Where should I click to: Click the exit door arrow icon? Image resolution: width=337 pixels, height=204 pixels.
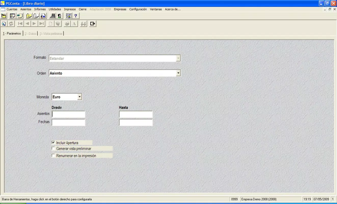coord(93,24)
